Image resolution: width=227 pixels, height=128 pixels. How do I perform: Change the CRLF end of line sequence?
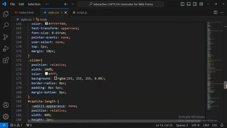[206, 125]
